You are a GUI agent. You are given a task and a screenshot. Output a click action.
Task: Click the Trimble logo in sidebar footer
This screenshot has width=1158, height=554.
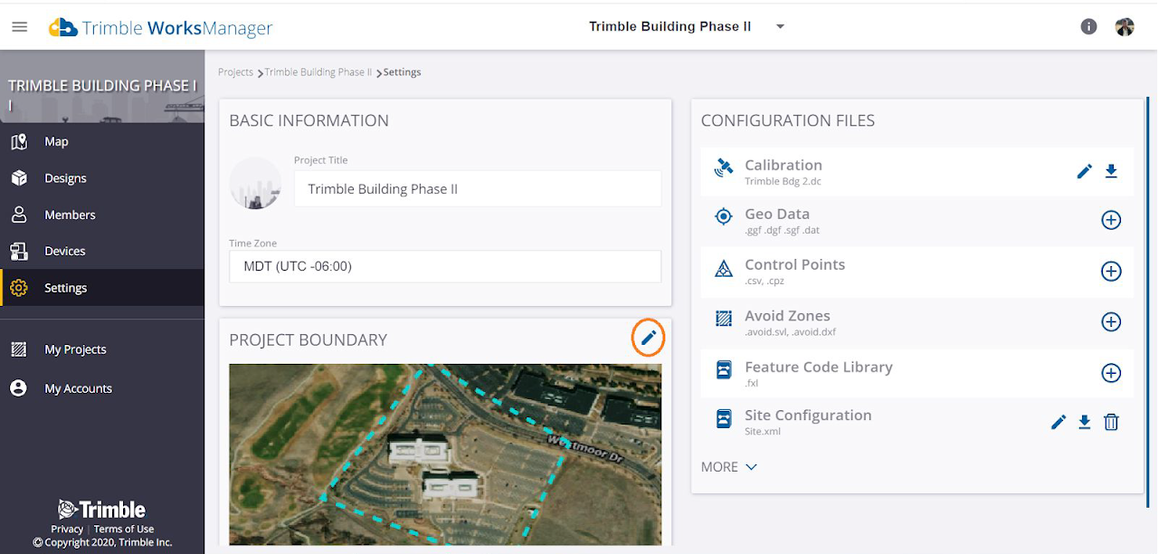(101, 510)
